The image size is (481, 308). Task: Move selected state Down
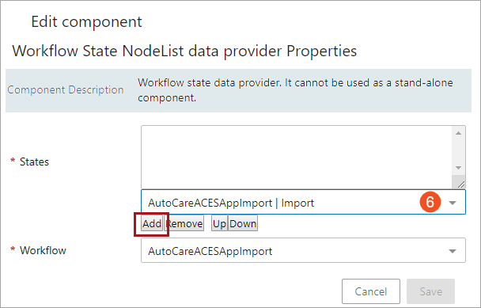pos(243,223)
